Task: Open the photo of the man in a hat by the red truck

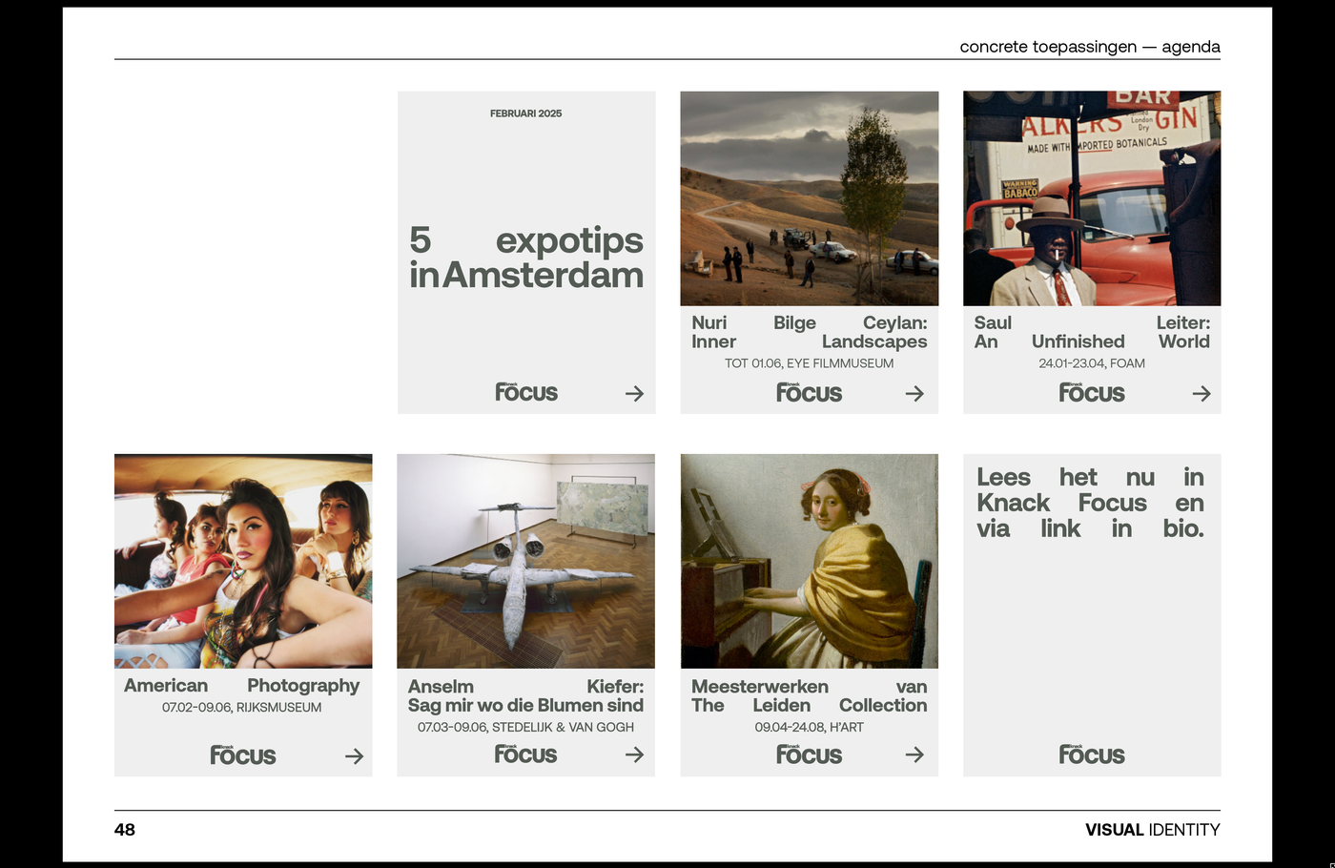Action: pos(1092,198)
